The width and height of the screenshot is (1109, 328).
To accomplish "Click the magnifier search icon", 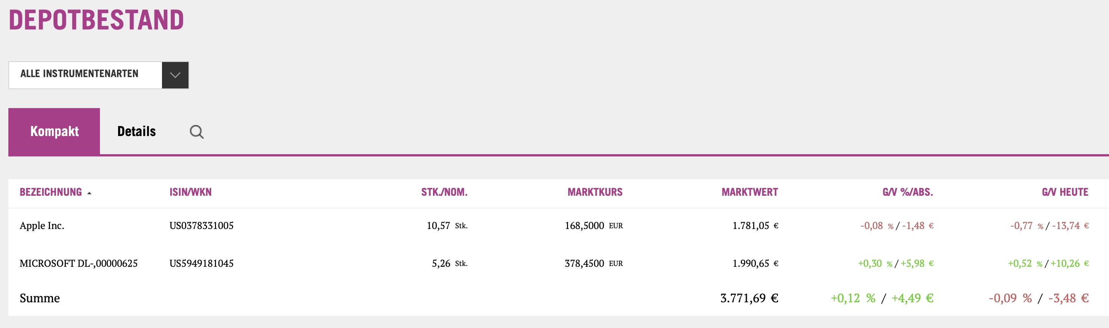I will [197, 132].
